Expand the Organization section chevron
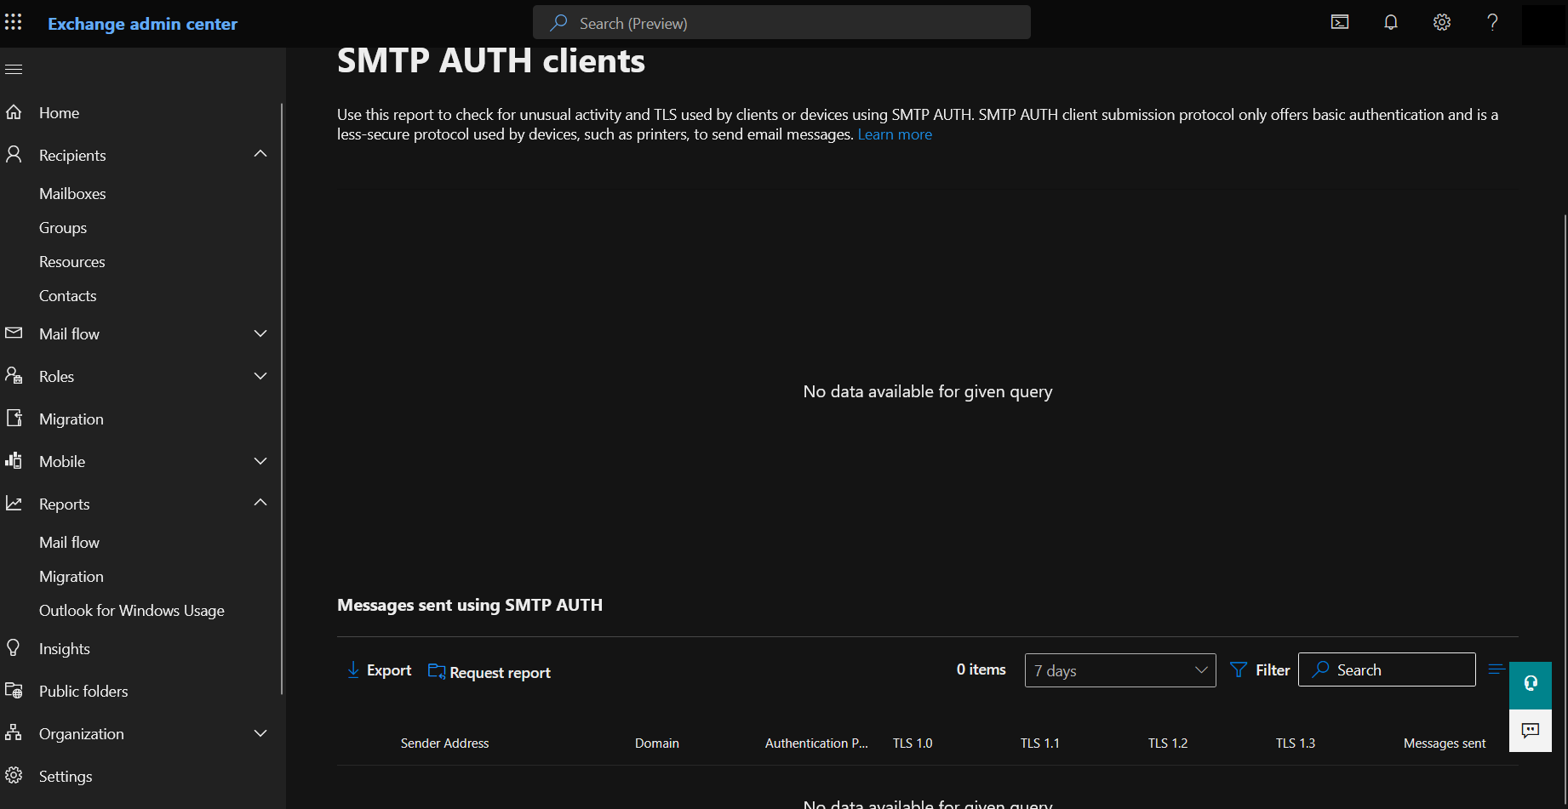Image resolution: width=1568 pixels, height=809 pixels. tap(260, 733)
